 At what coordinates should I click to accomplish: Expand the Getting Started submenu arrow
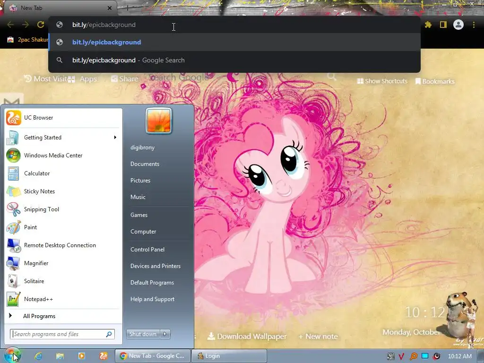click(115, 138)
